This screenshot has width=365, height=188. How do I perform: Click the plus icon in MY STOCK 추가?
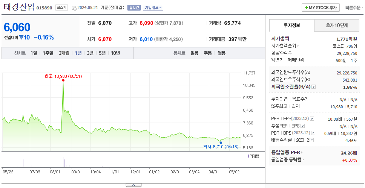306,8
